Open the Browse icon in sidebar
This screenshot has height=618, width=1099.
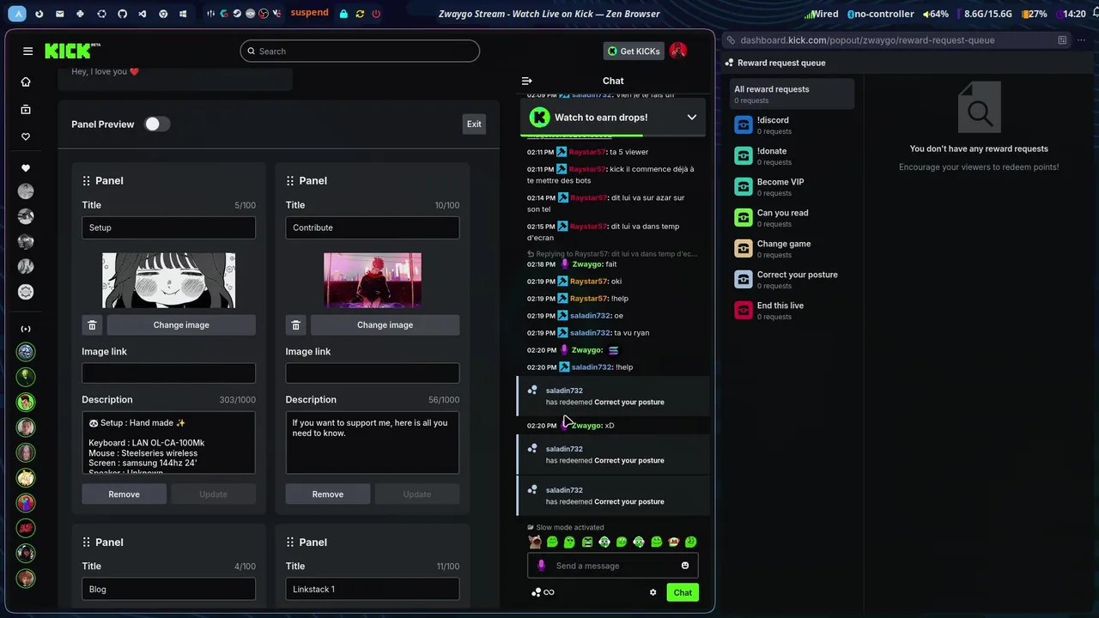click(x=26, y=109)
